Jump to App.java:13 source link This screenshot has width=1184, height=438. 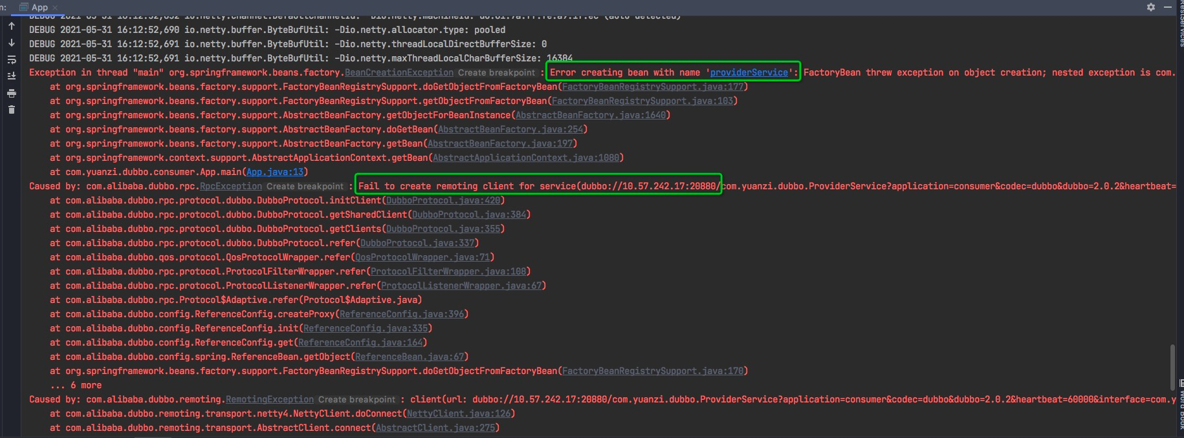click(275, 172)
